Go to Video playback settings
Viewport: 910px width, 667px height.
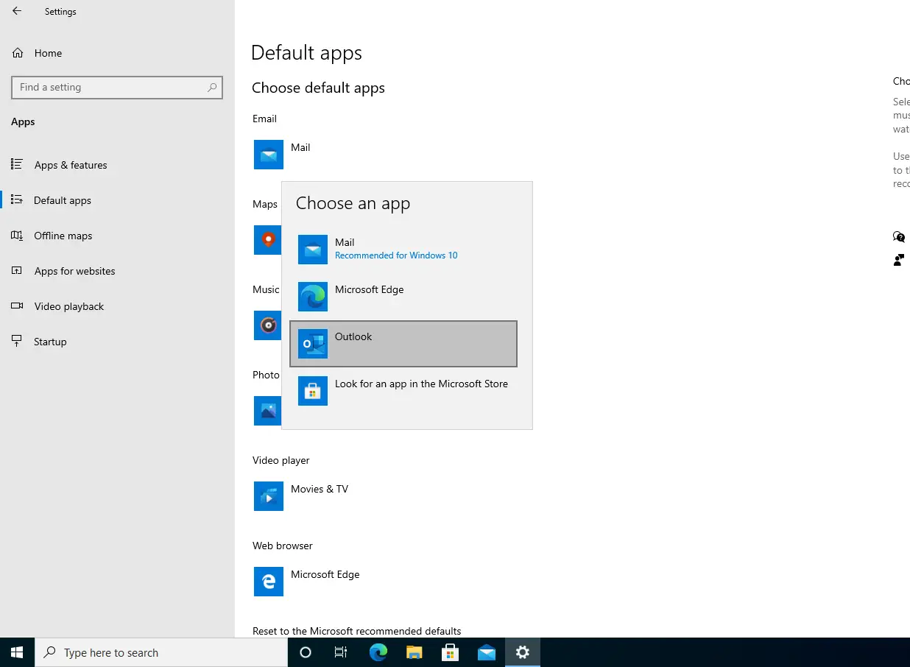68,306
